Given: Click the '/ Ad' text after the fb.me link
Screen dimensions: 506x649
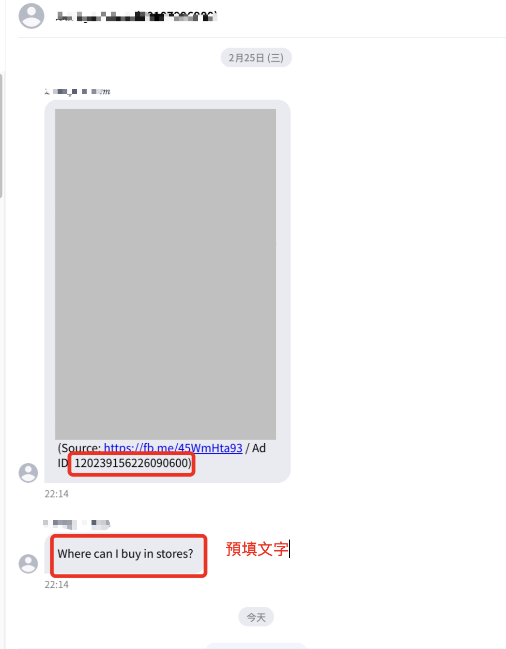Looking at the screenshot, I should point(256,448).
